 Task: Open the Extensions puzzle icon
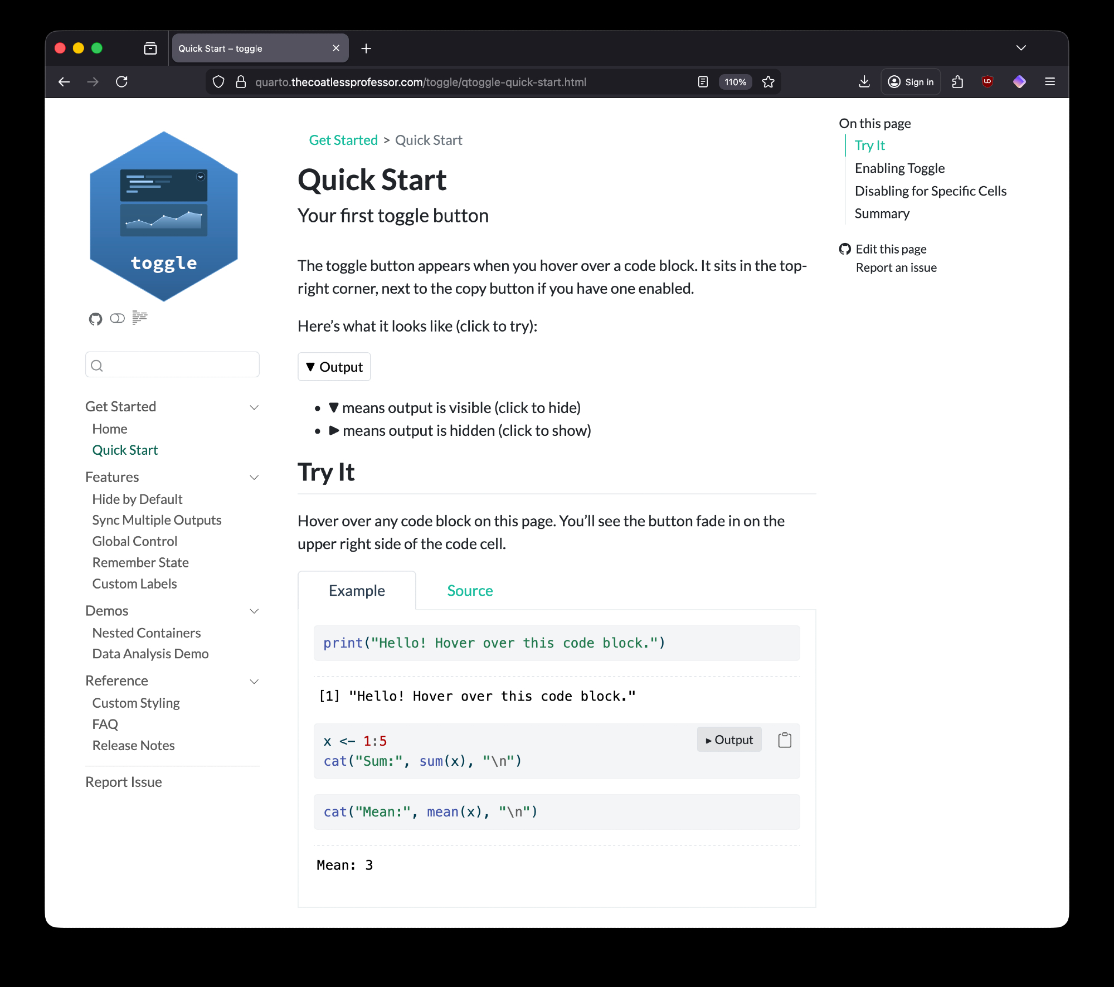(x=957, y=82)
